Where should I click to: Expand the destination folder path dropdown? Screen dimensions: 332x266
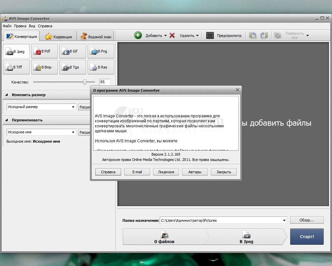pos(284,220)
